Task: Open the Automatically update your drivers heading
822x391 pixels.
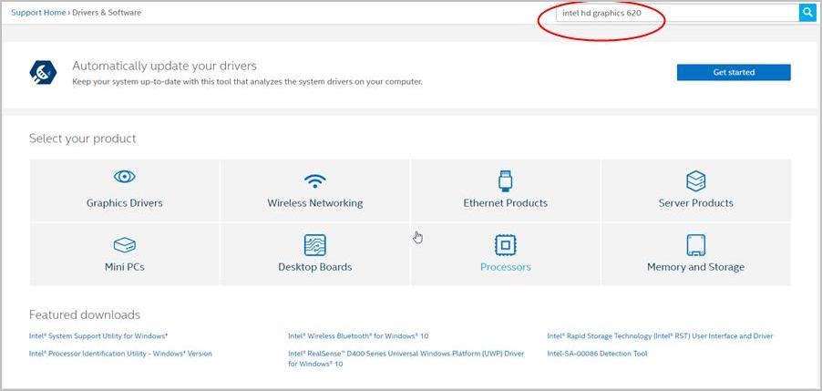Action: pos(165,66)
